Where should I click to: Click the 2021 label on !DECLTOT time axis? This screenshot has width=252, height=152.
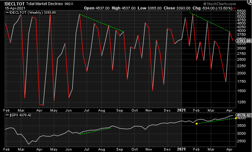(181, 110)
